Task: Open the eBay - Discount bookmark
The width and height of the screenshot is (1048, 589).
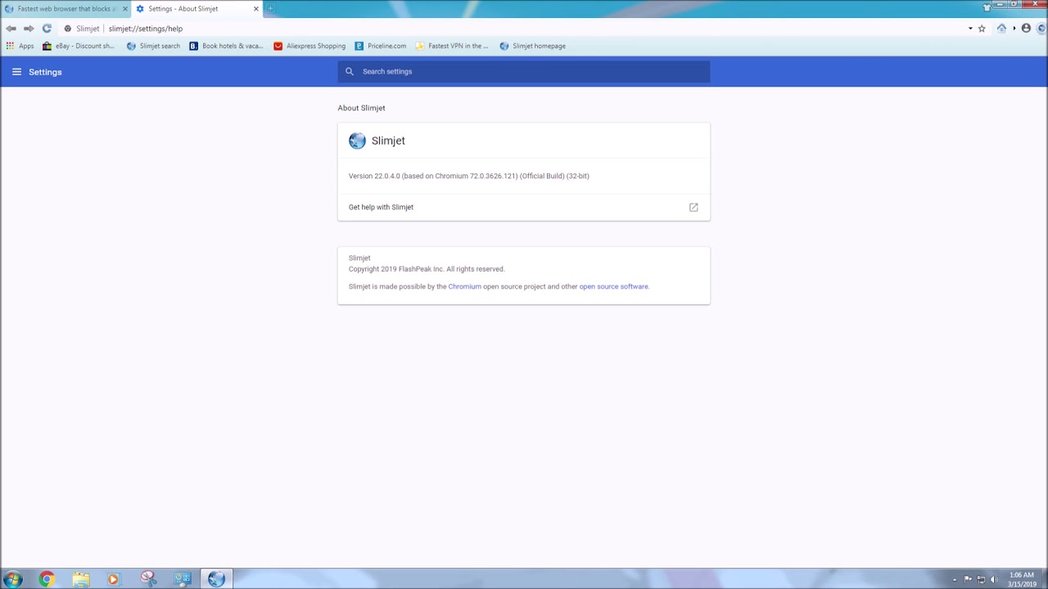Action: coord(79,46)
